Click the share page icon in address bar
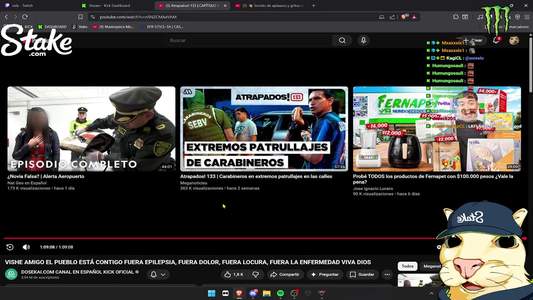The image size is (533, 300). [392, 17]
